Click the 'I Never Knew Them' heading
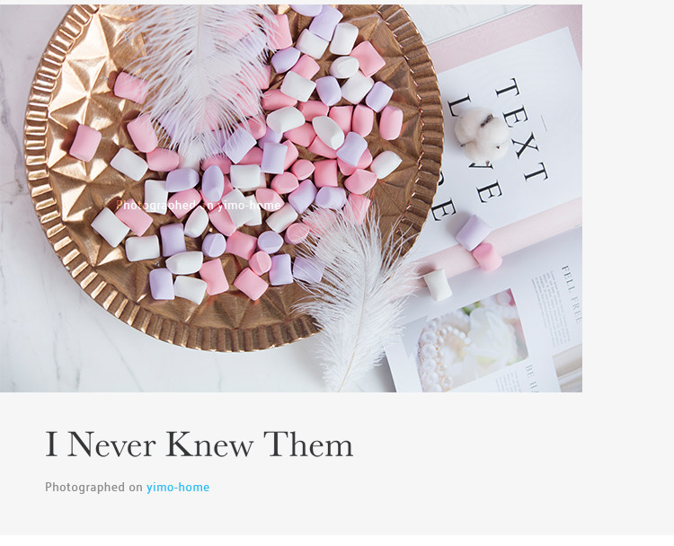The height and width of the screenshot is (546, 674). (199, 445)
